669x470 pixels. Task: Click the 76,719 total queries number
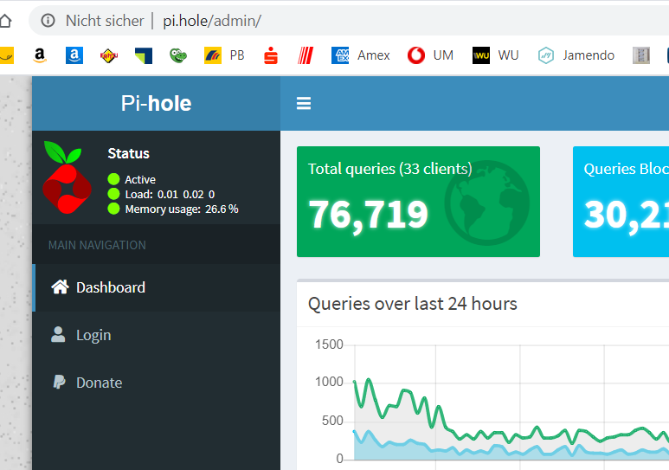368,216
